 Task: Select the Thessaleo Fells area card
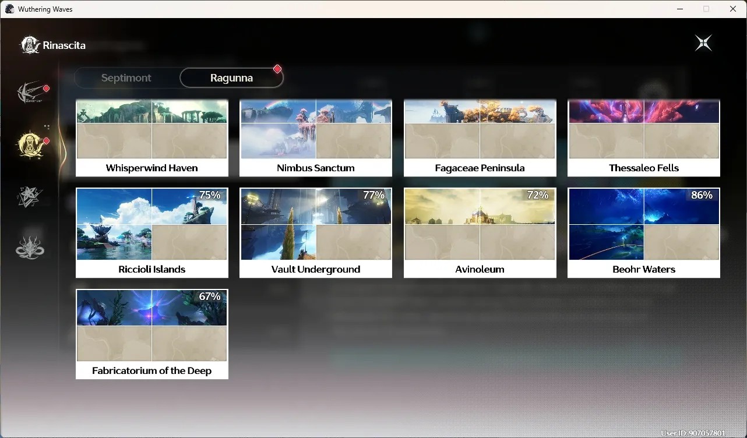[644, 138]
